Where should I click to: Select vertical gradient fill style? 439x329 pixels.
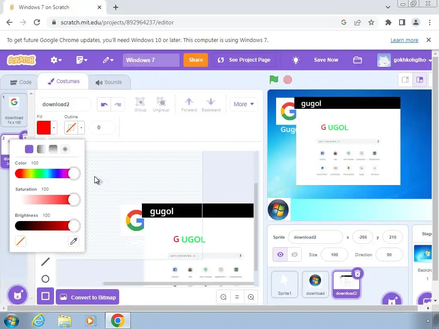[53, 149]
